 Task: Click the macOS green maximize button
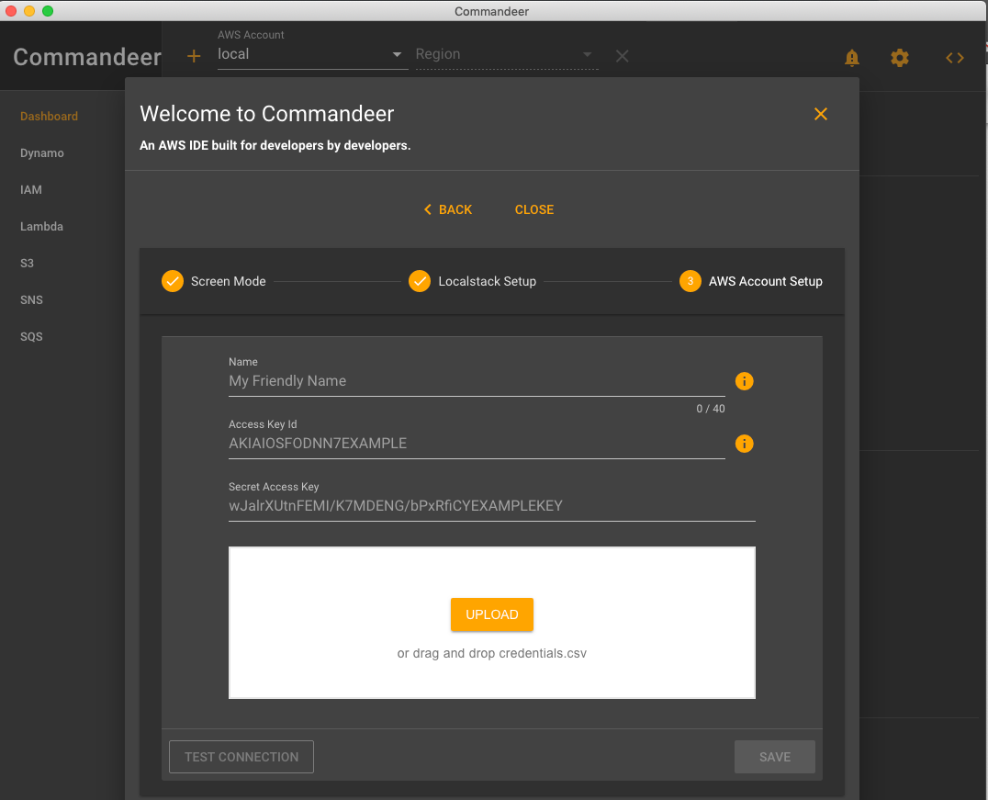48,11
